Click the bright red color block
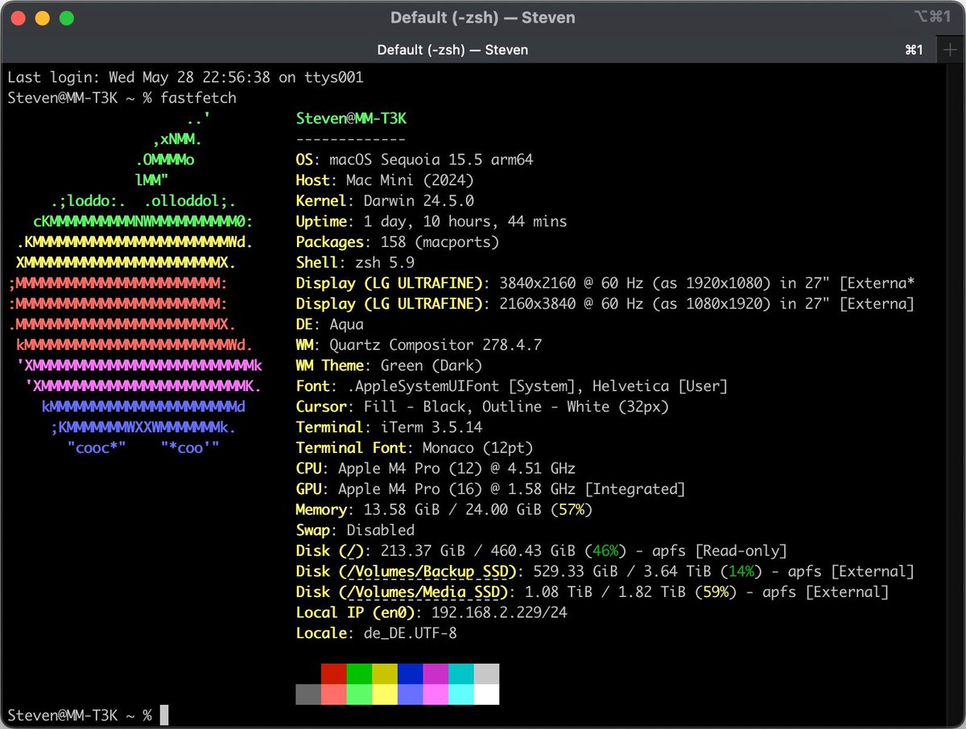Screen dimensions: 966x729 (333, 694)
